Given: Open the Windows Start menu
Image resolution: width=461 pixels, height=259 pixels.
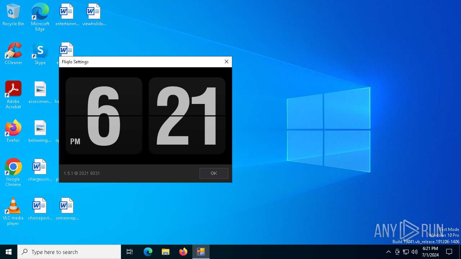Looking at the screenshot, I should coord(9,252).
